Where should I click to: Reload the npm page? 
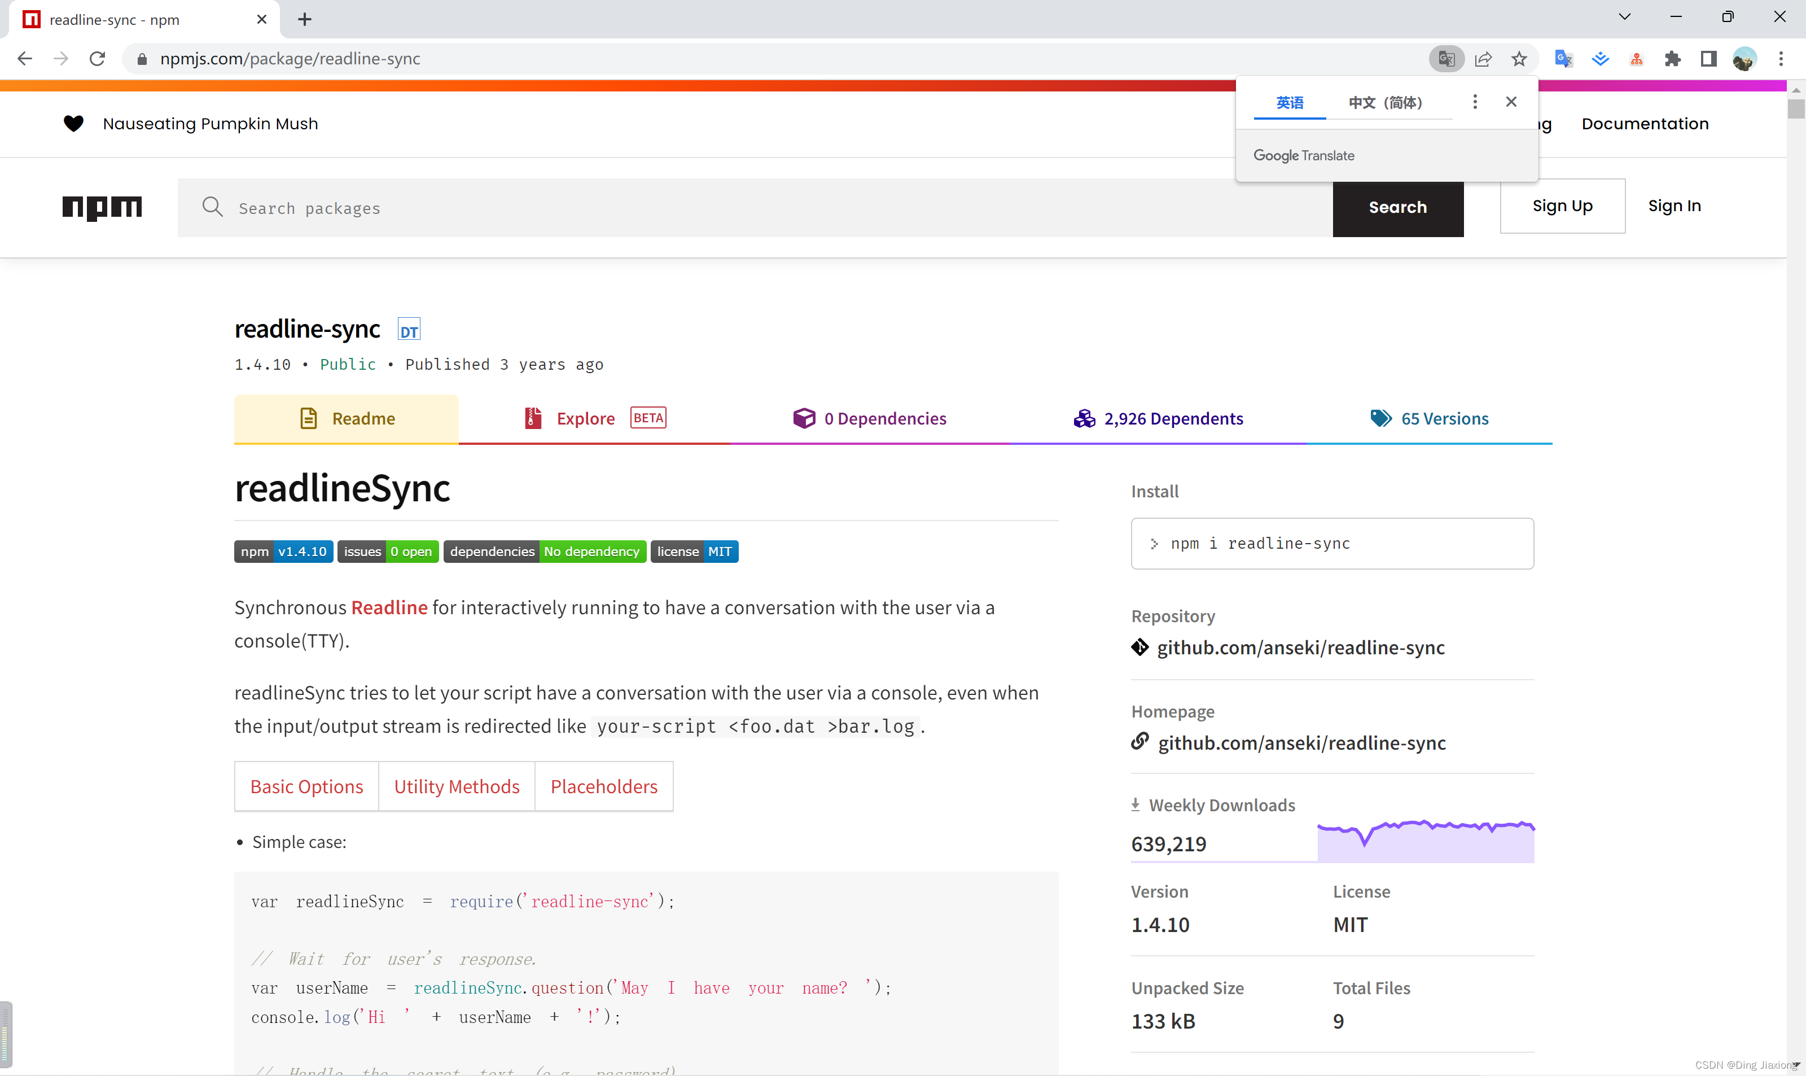(x=97, y=59)
